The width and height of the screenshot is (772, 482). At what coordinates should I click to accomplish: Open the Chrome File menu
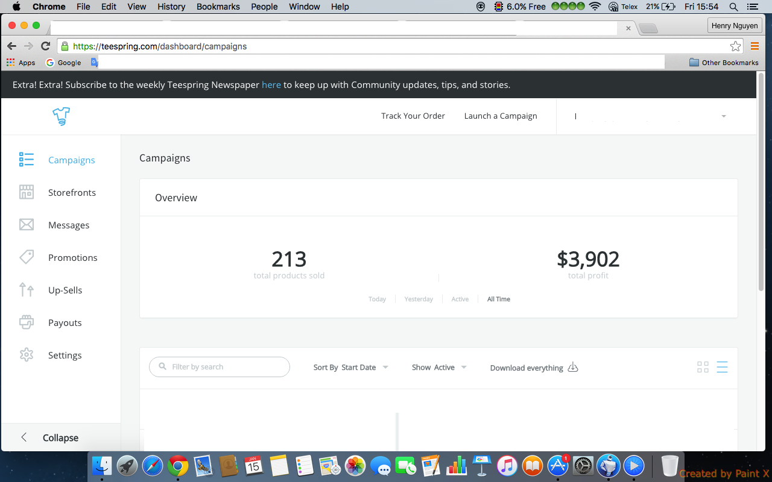pos(83,7)
